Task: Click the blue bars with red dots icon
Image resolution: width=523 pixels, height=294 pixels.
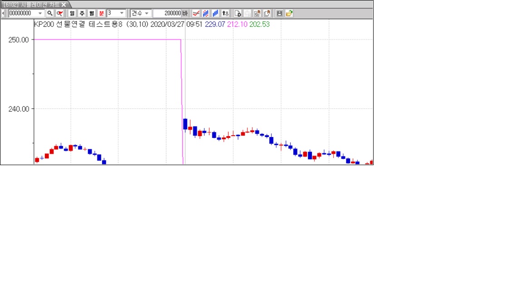Action: tap(206, 13)
